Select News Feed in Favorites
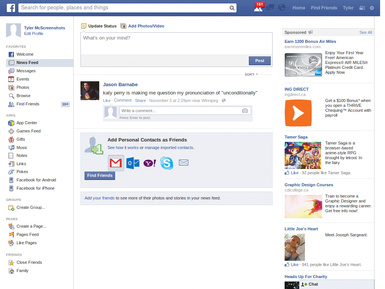 click(x=39, y=63)
